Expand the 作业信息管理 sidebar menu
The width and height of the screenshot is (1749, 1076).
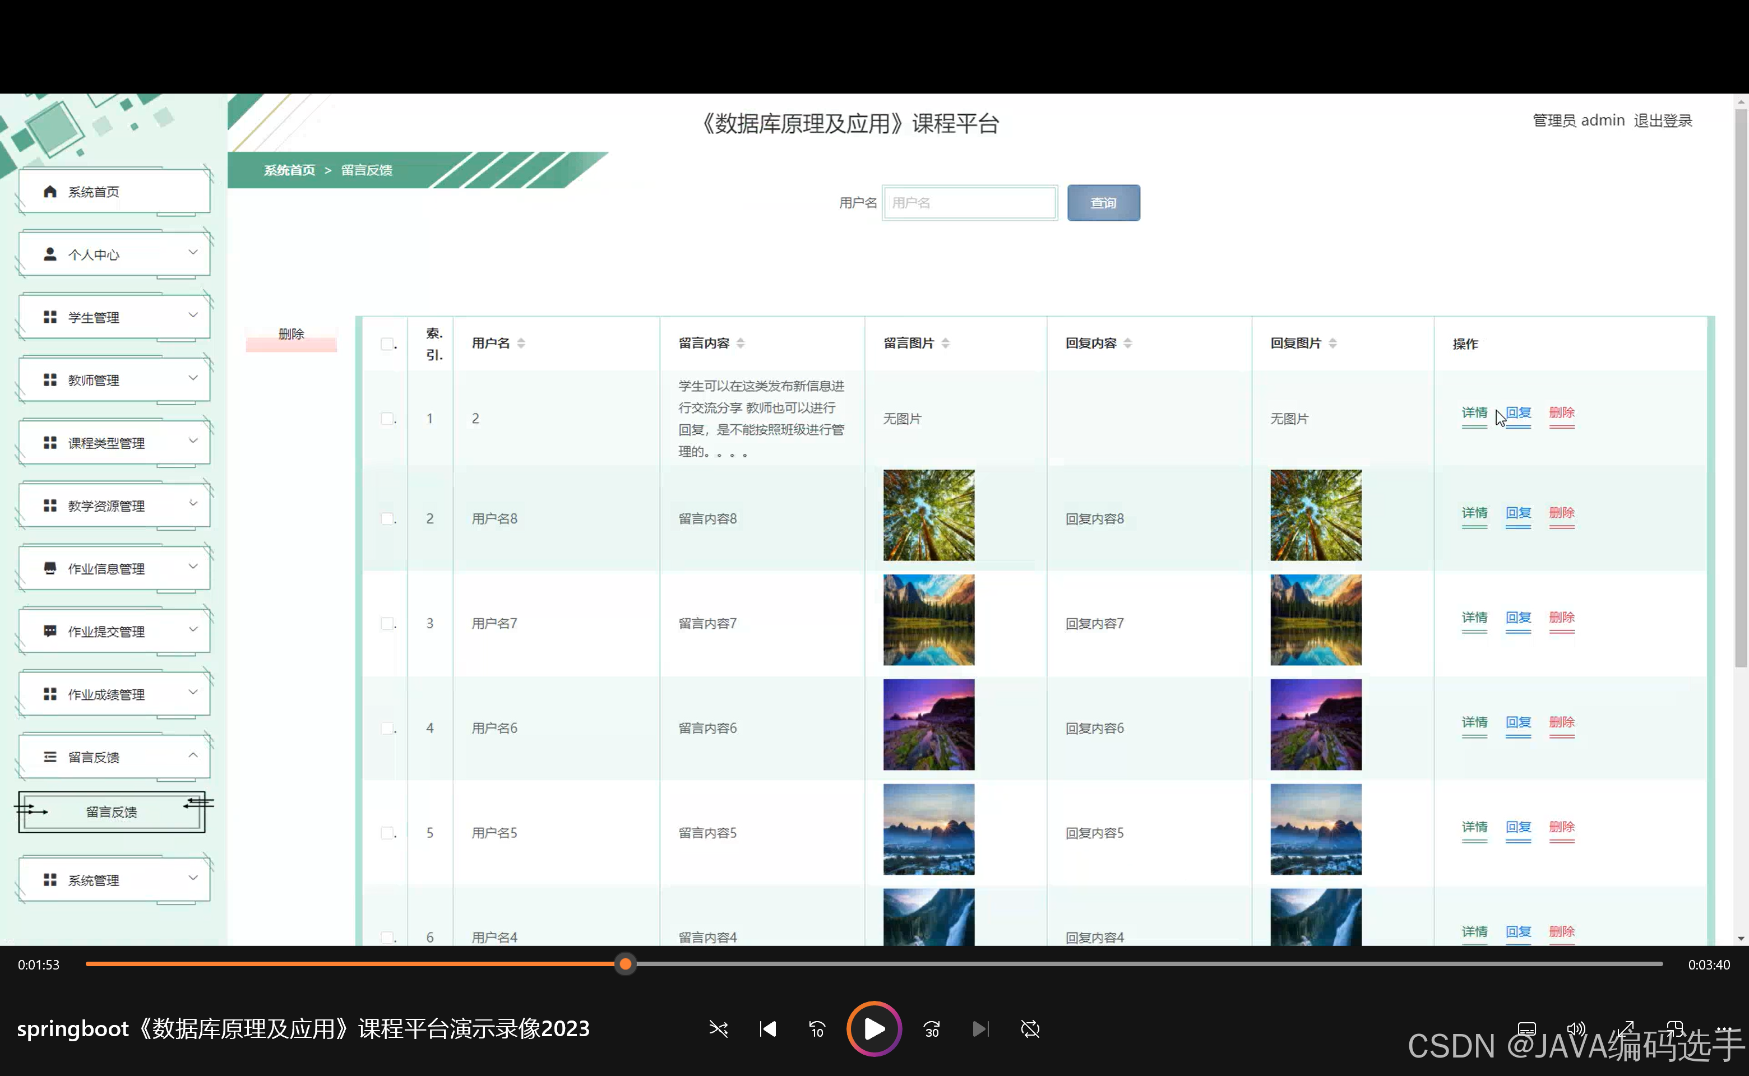(114, 568)
